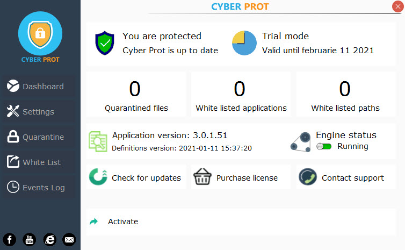Click the green protected shield icon
Image resolution: width=405 pixels, height=250 pixels.
pos(105,43)
